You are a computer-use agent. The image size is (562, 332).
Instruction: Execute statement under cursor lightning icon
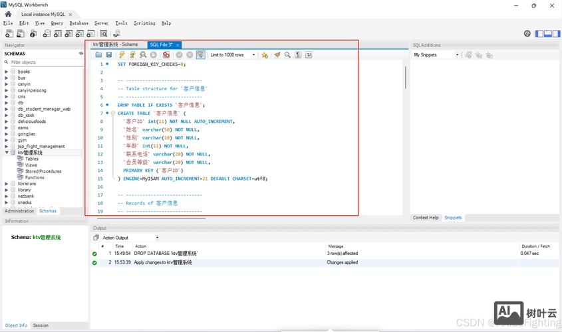132,54
